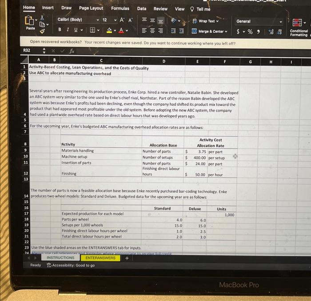
Task: Click the Middle Align icon
Action: [152, 20]
